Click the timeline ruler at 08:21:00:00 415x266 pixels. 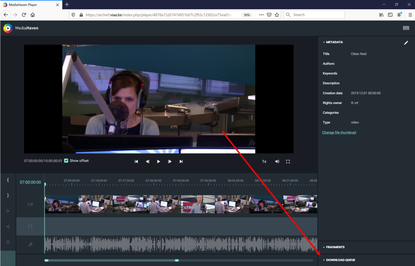click(x=290, y=181)
